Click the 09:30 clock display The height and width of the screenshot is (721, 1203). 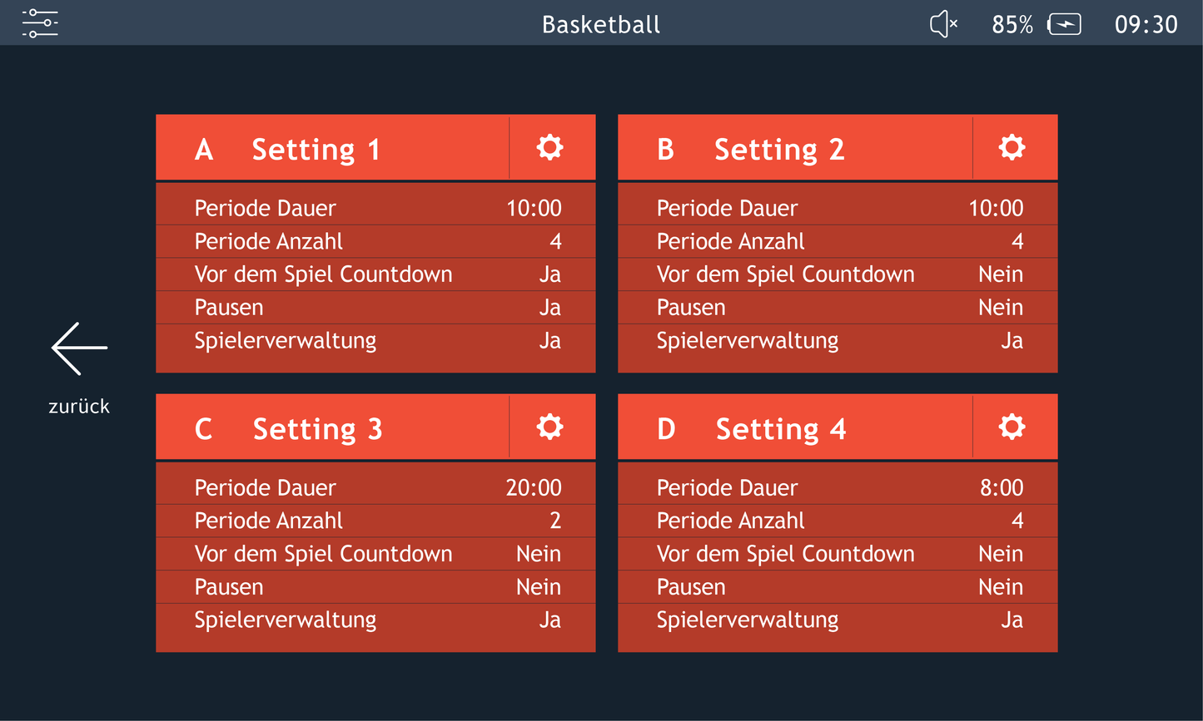[1146, 23]
